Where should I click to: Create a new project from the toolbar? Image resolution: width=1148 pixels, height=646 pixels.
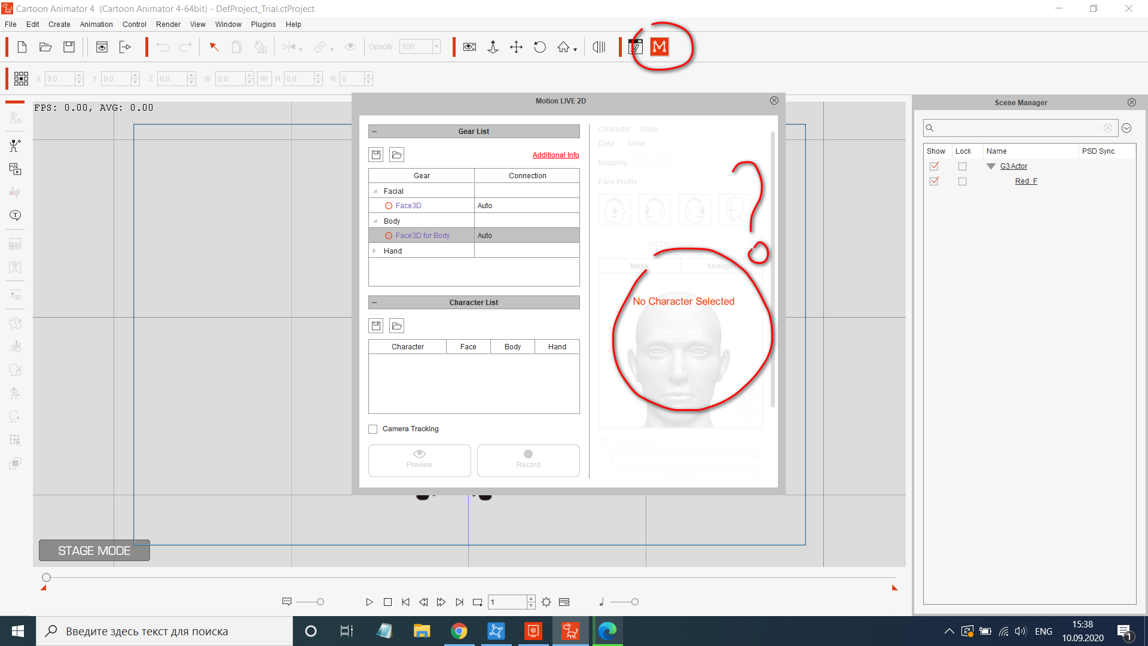[x=22, y=47]
